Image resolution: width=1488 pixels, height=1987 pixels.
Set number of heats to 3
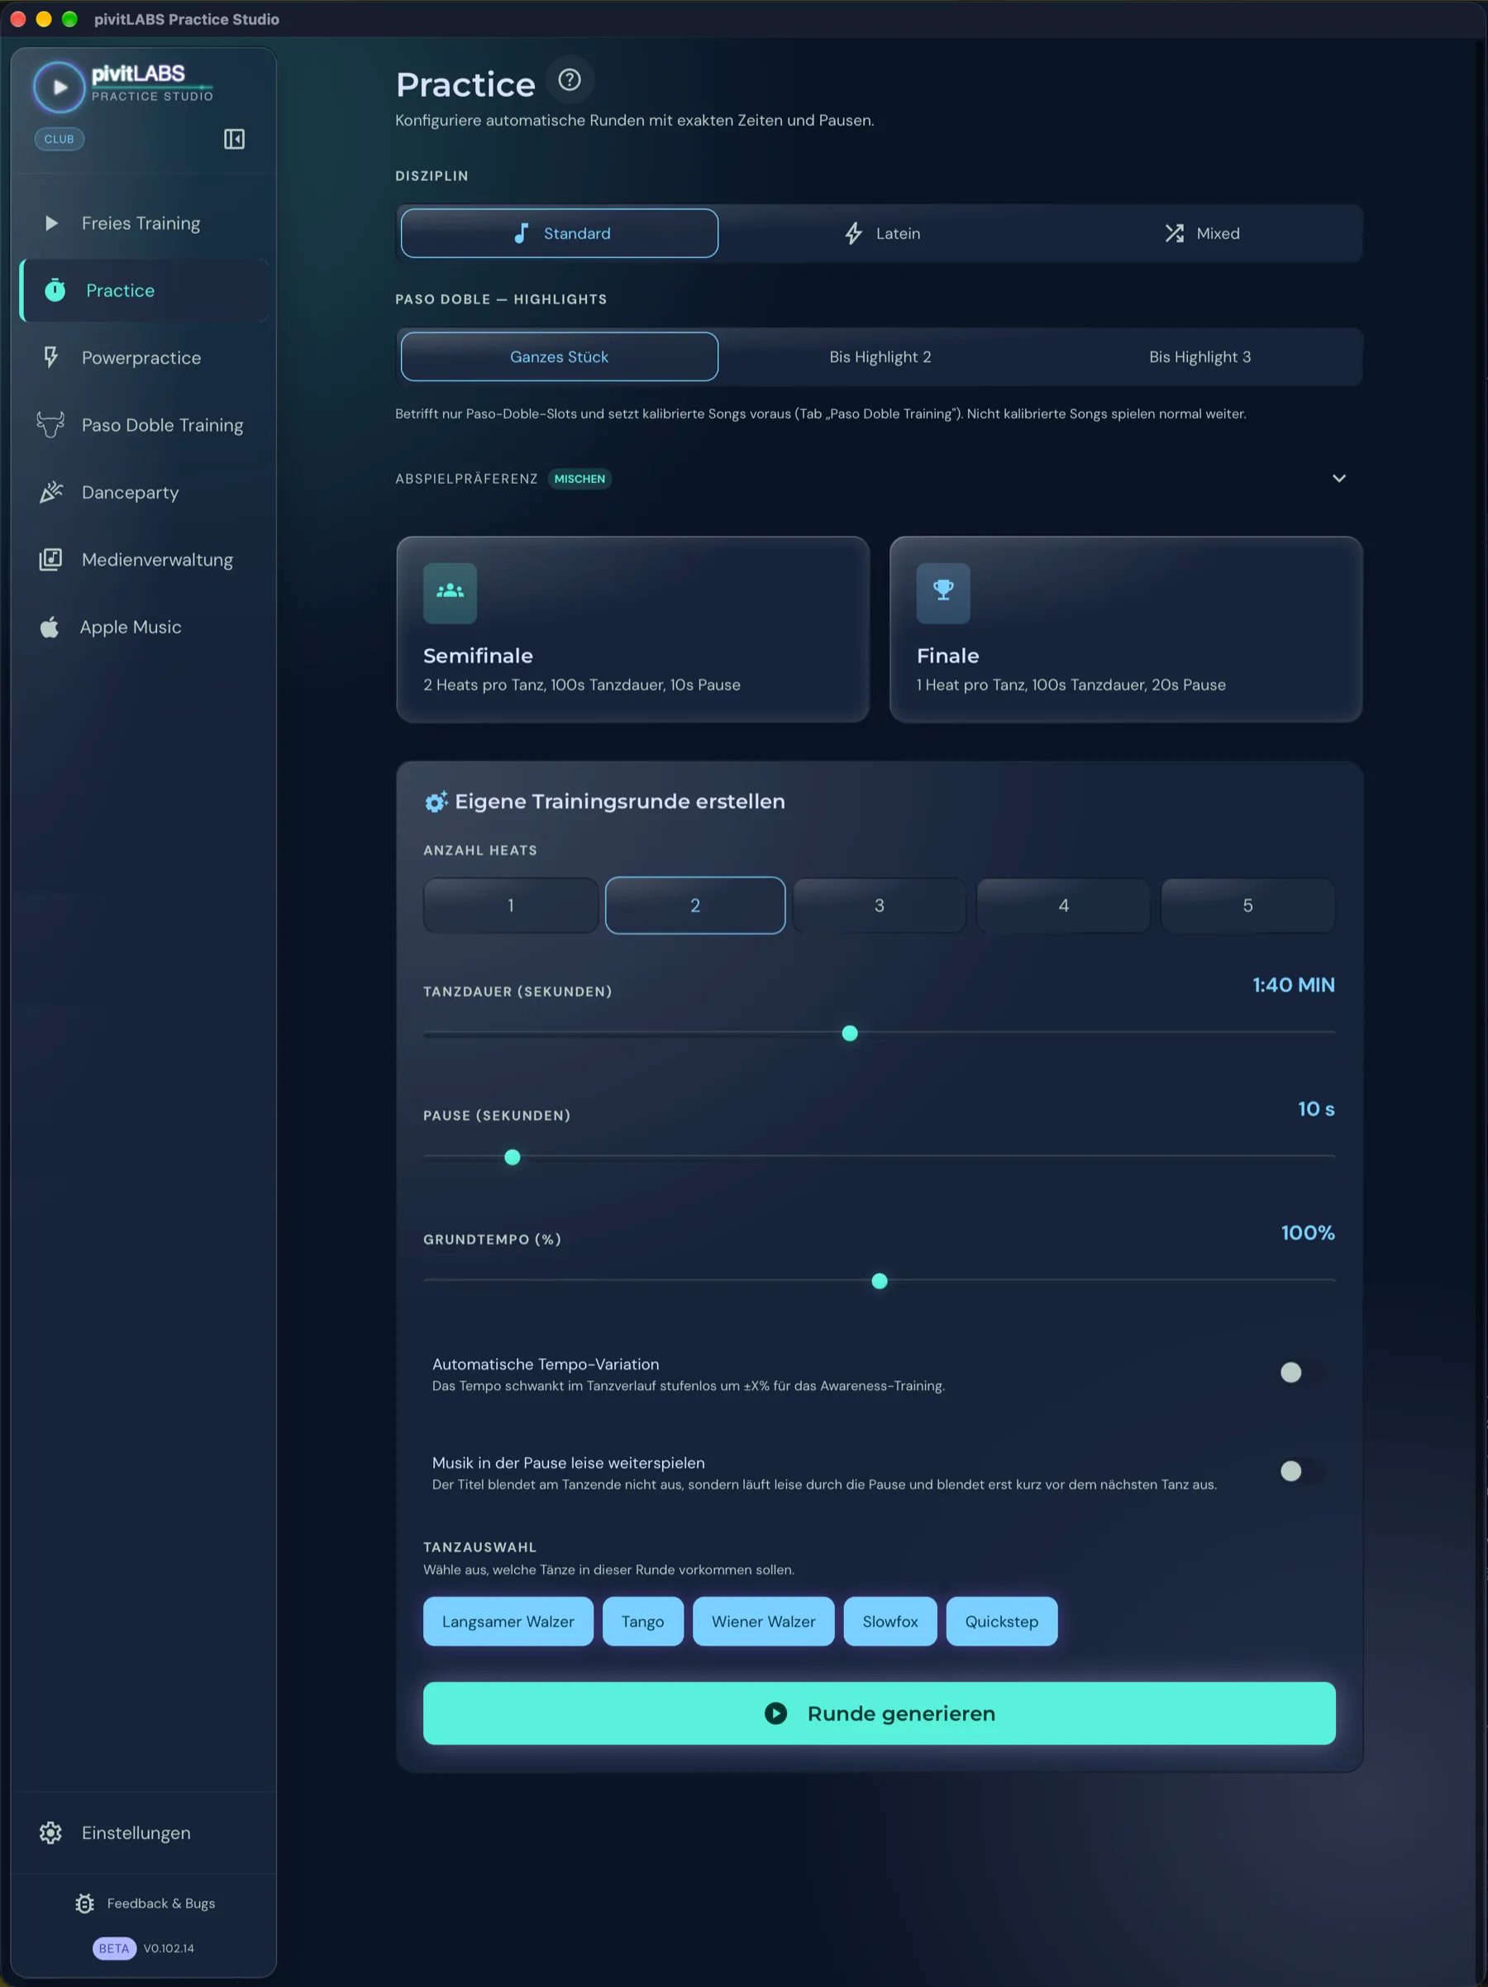[x=879, y=905]
